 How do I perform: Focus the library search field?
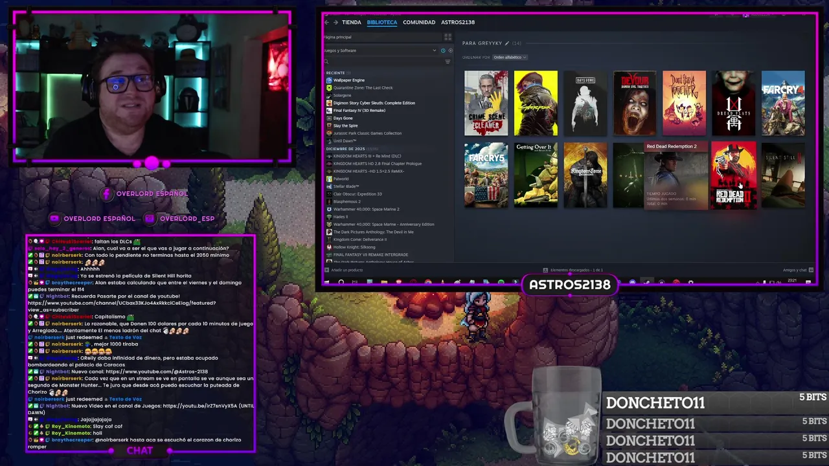[x=383, y=61]
